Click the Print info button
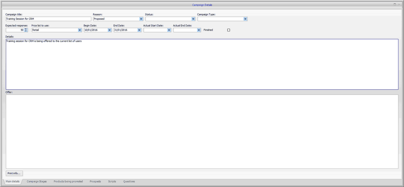This screenshot has height=187, width=404. (x=14, y=173)
